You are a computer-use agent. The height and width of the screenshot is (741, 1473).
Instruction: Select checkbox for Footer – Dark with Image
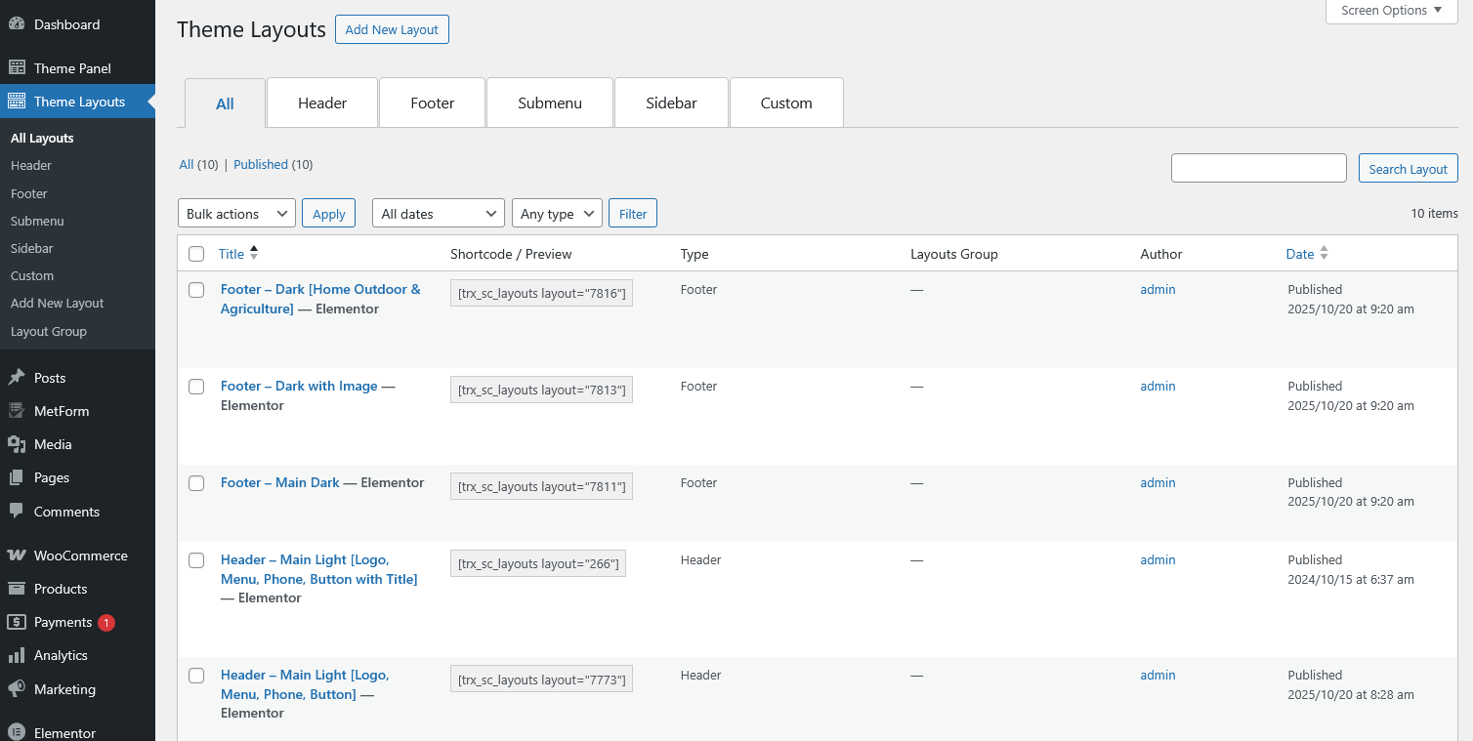click(196, 387)
